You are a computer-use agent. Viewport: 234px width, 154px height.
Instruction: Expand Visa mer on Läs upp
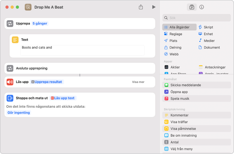(x=138, y=82)
